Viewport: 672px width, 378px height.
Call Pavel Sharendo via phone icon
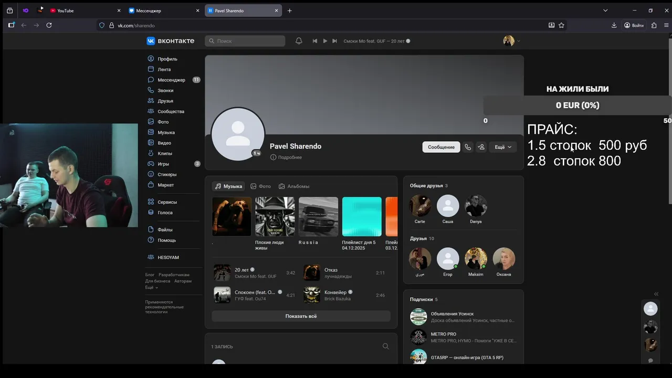point(468,147)
